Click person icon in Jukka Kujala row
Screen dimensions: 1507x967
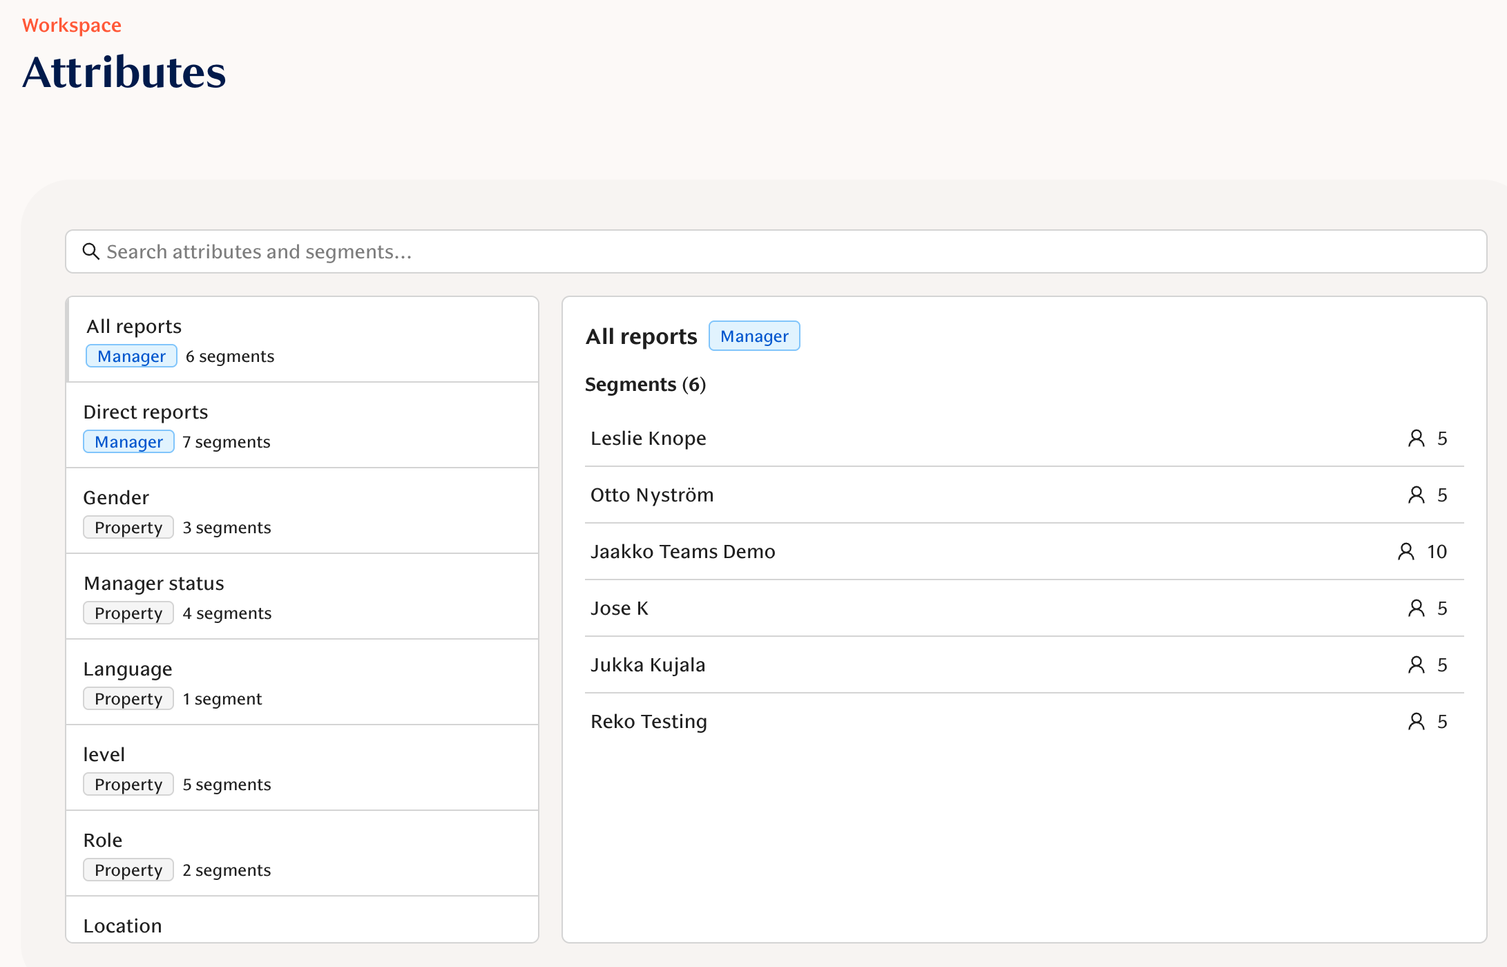pos(1416,665)
